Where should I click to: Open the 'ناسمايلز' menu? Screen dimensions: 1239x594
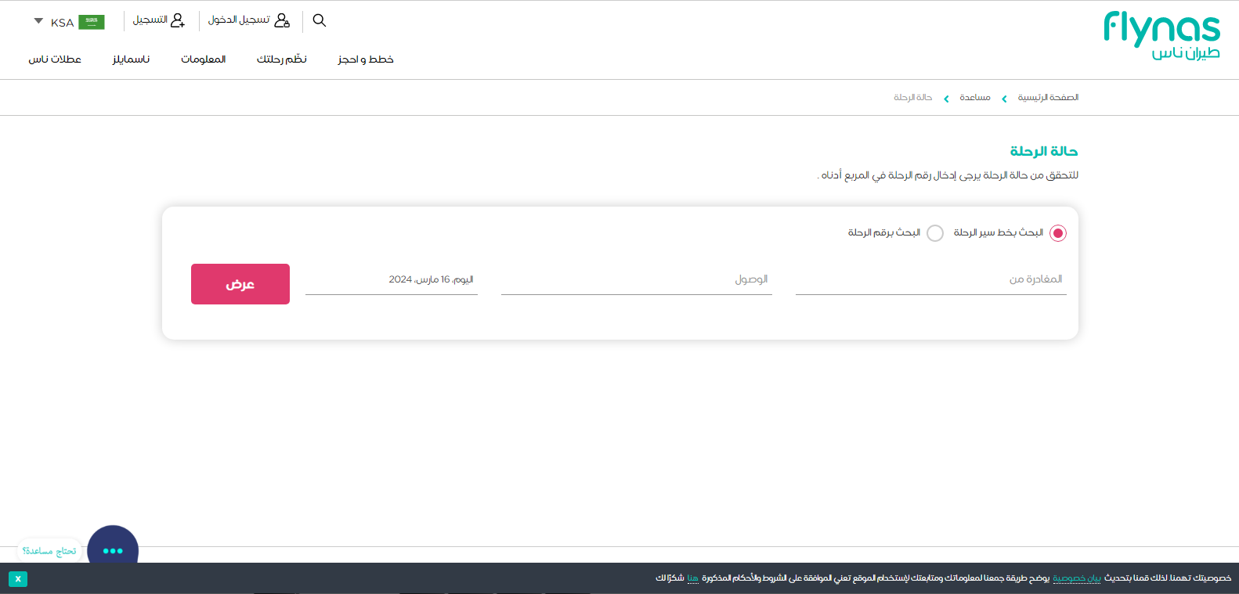[131, 59]
